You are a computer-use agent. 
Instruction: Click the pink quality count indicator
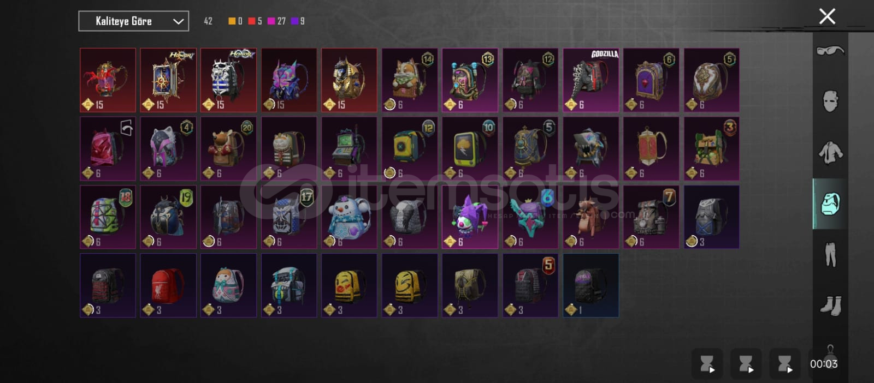coord(276,21)
